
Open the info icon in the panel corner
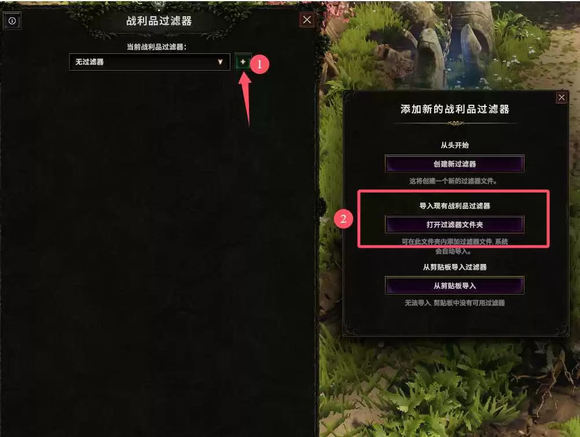(x=12, y=21)
